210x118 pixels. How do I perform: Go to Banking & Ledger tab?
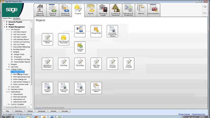point(103,10)
